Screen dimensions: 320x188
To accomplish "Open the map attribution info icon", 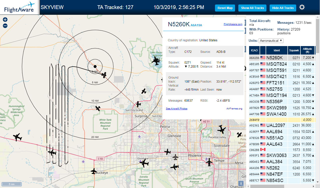I will coord(241,183).
